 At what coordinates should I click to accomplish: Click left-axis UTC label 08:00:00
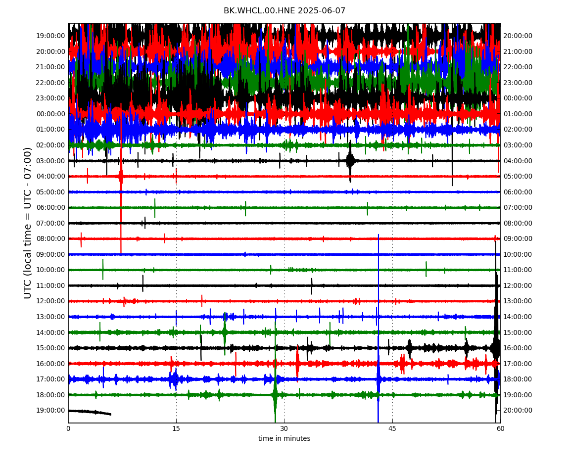click(x=50, y=239)
